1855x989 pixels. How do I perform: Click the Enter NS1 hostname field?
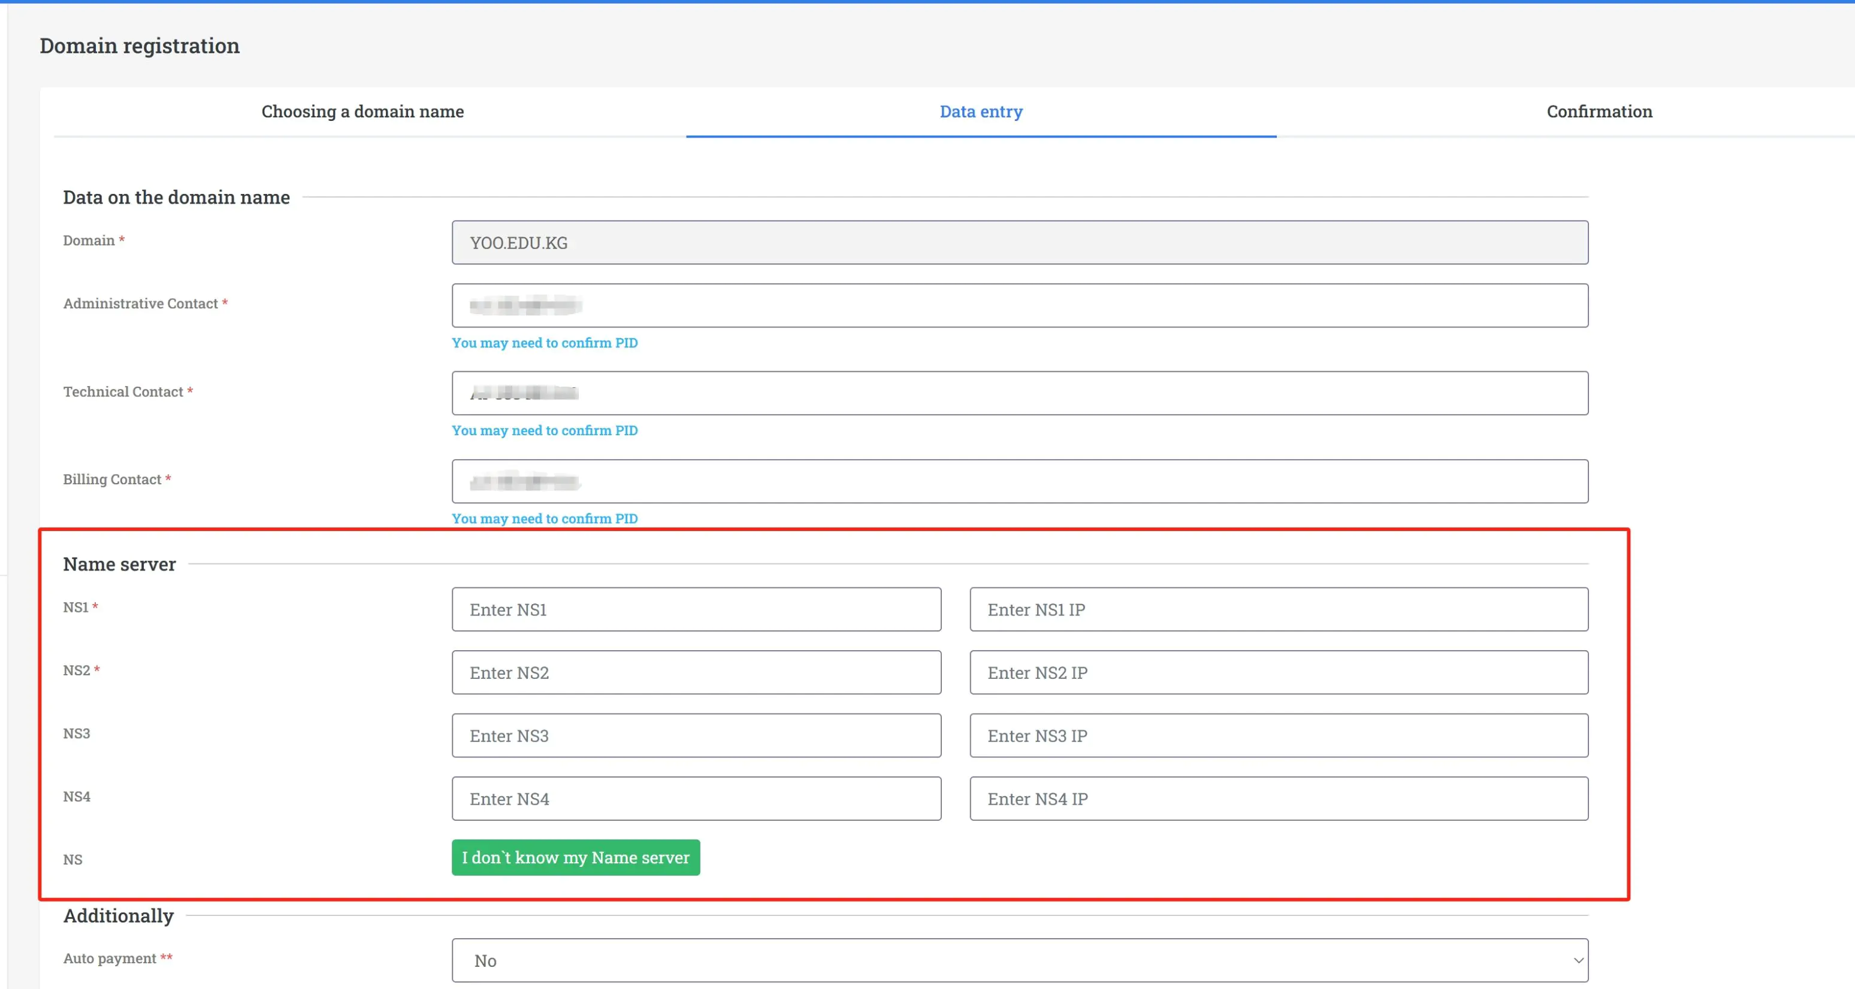696,610
